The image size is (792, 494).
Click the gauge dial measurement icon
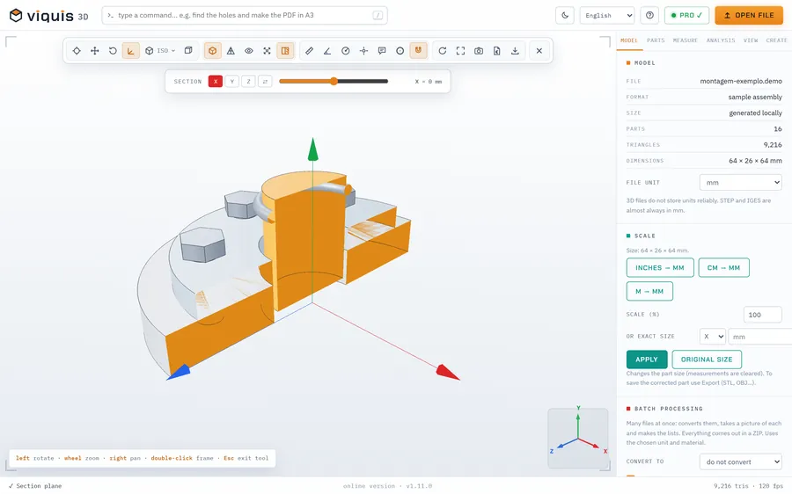[x=346, y=50]
